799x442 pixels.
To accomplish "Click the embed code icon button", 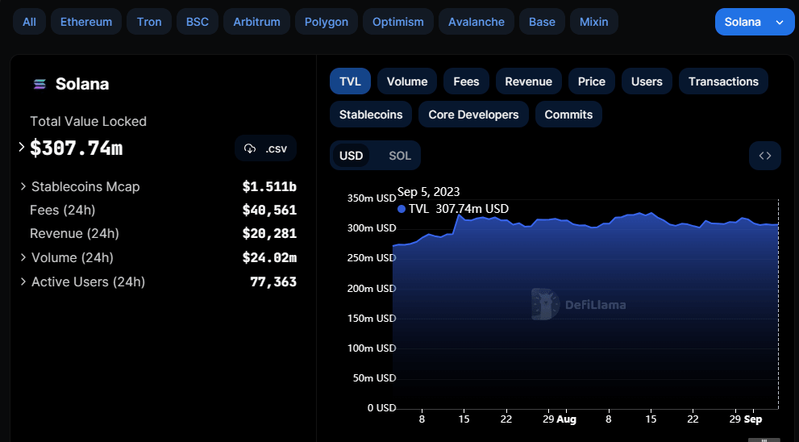I will coord(764,156).
